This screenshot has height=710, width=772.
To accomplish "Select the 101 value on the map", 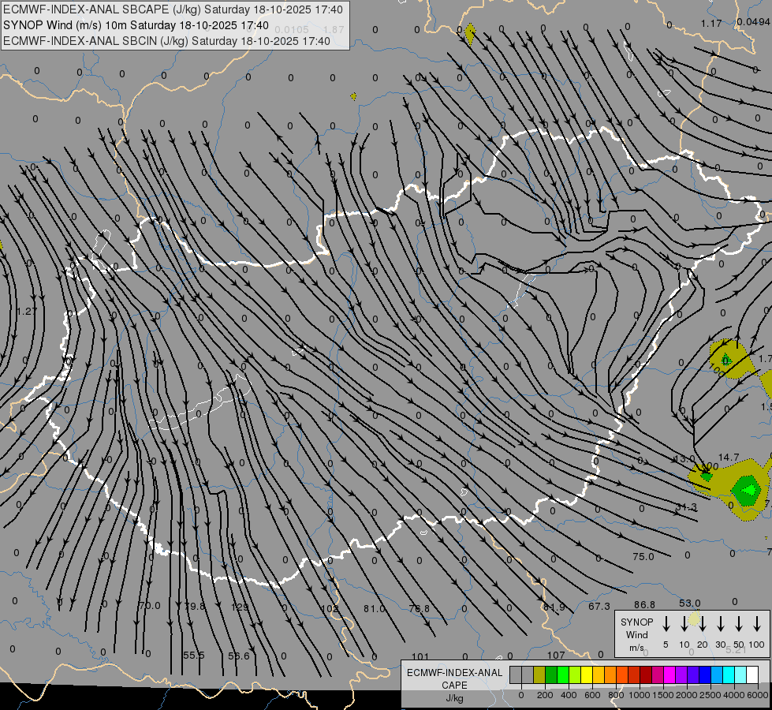I will point(420,656).
